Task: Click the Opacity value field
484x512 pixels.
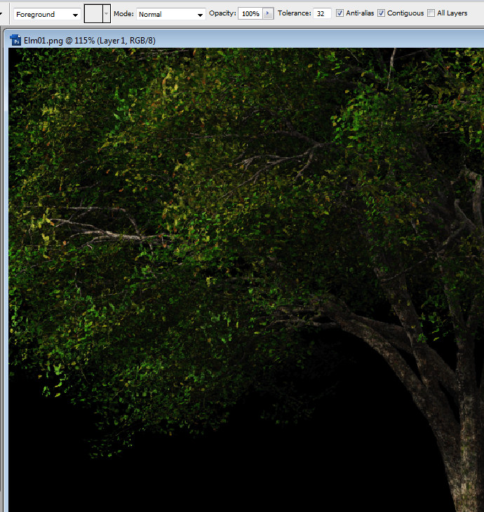Action: coord(250,14)
